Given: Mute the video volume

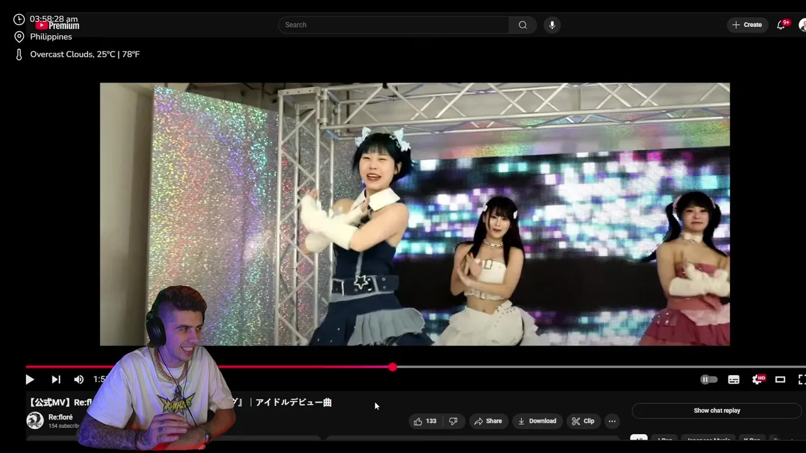Looking at the screenshot, I should coord(79,379).
